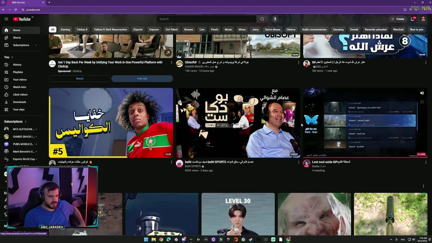Open History in the sidebar

[20, 64]
